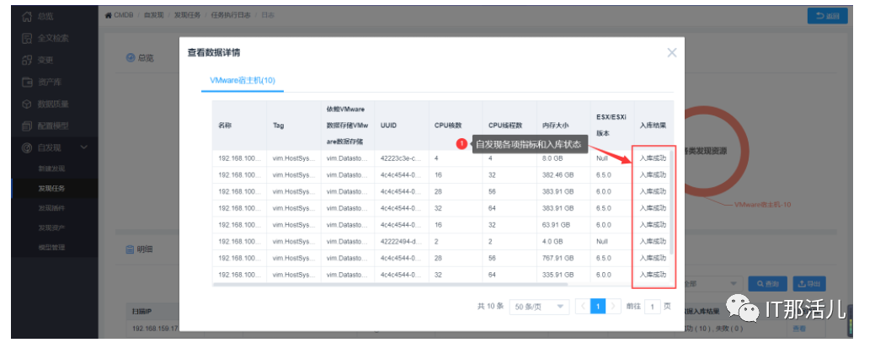Click CMDB in the breadcrumb

click(x=123, y=15)
